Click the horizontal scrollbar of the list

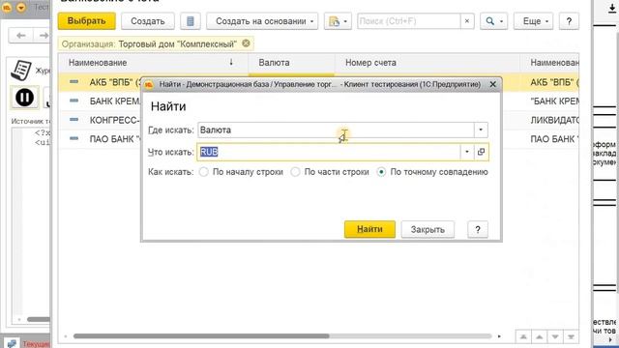pyautogui.click(x=201, y=336)
